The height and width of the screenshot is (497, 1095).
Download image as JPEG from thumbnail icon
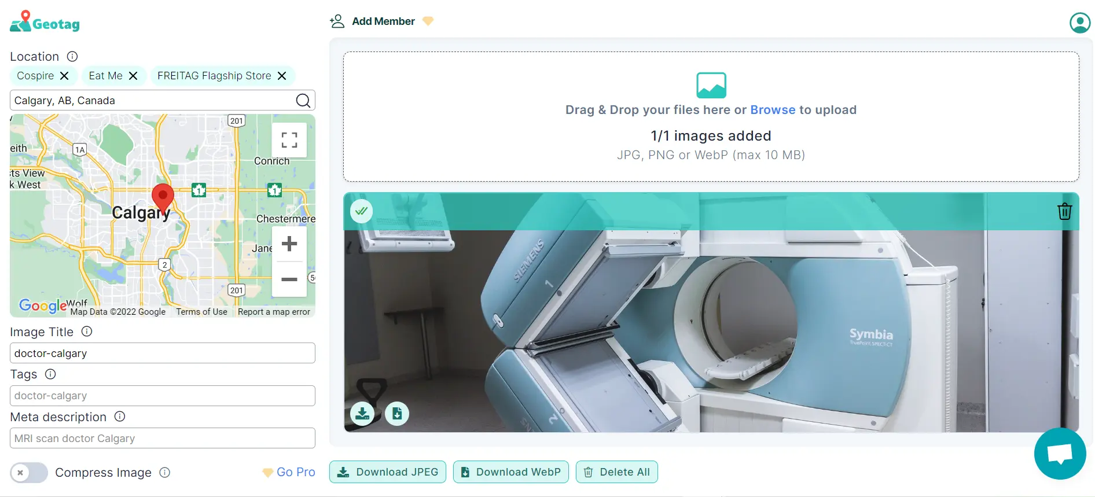point(362,414)
